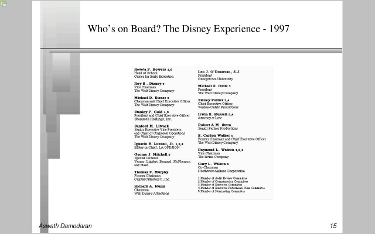This screenshot has height=234, width=375.
Task: Click the name 'E. Cardon Walker'
Action: [x=214, y=136]
